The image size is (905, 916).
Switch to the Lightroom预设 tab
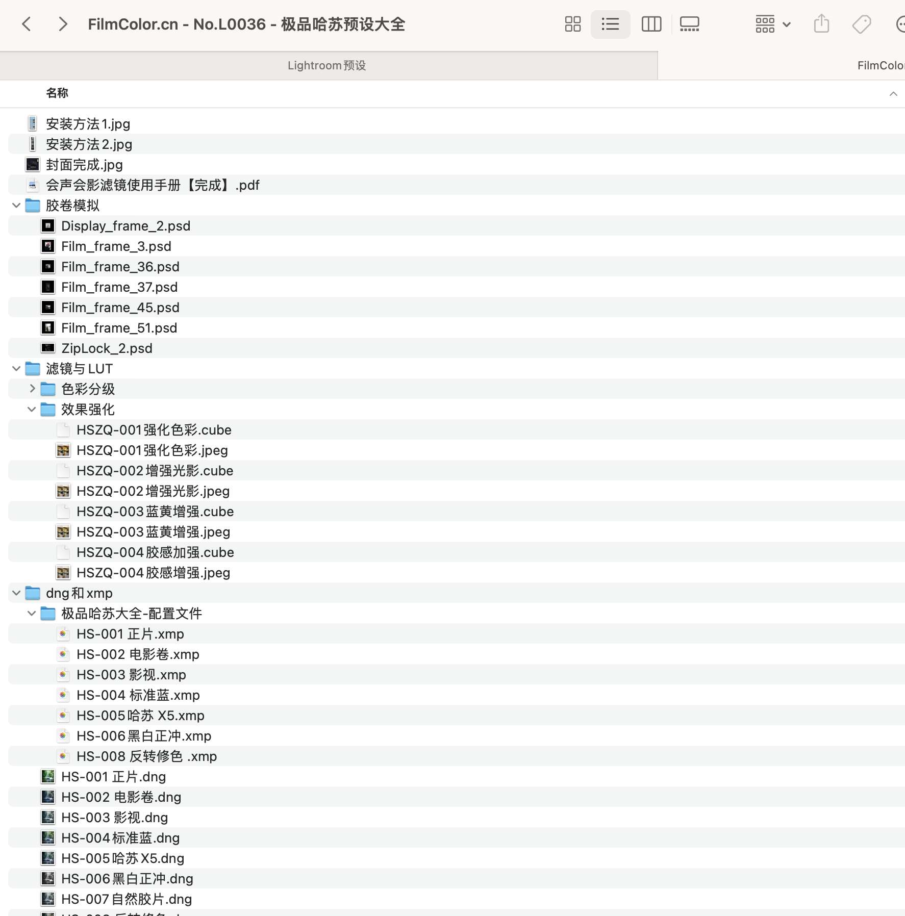(x=327, y=65)
